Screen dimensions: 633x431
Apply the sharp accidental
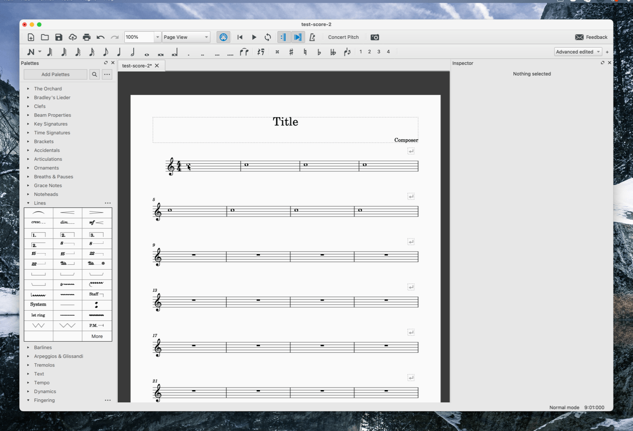coord(291,52)
